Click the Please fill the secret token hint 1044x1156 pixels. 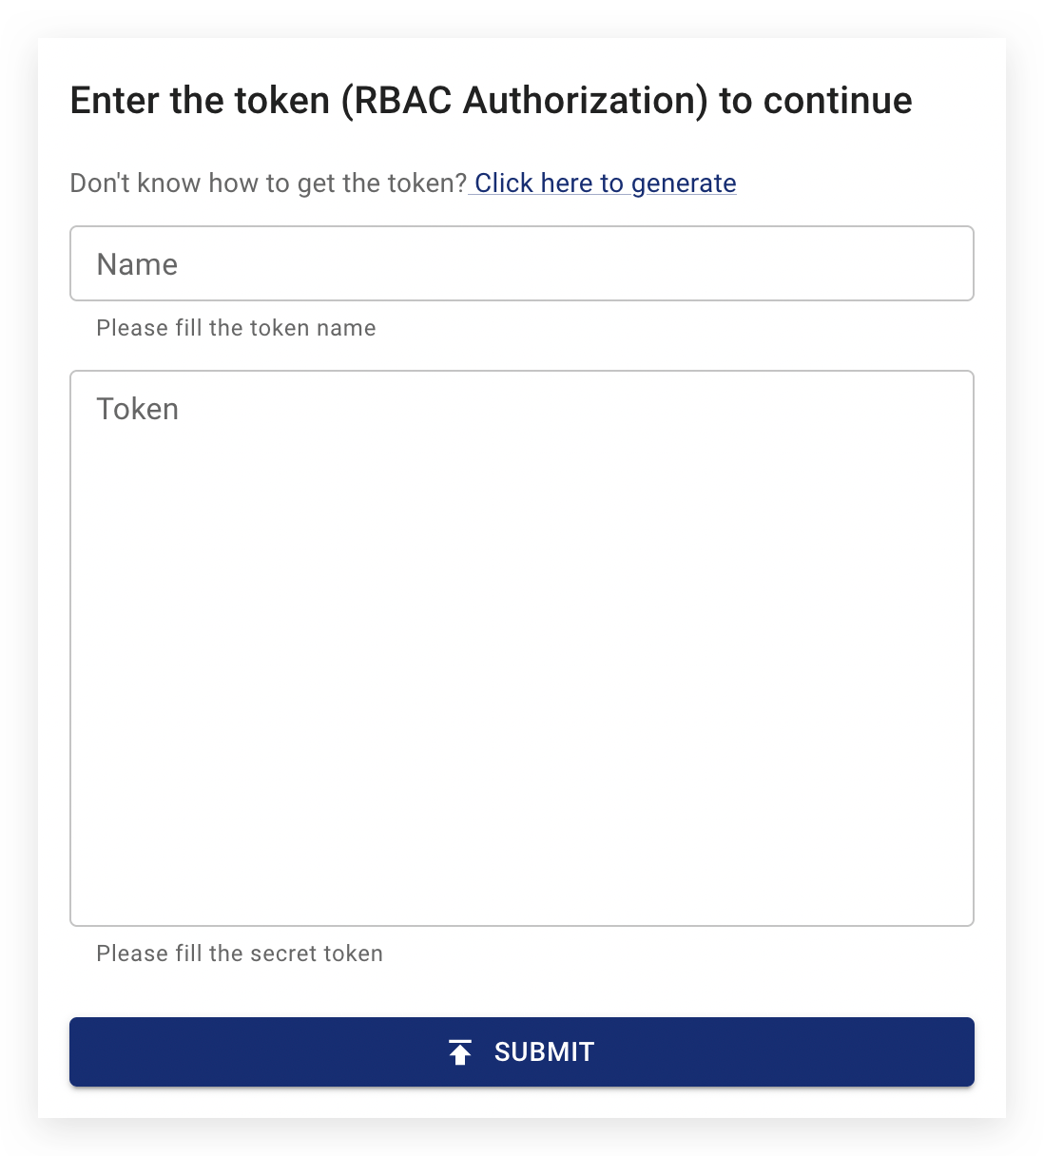coord(239,953)
